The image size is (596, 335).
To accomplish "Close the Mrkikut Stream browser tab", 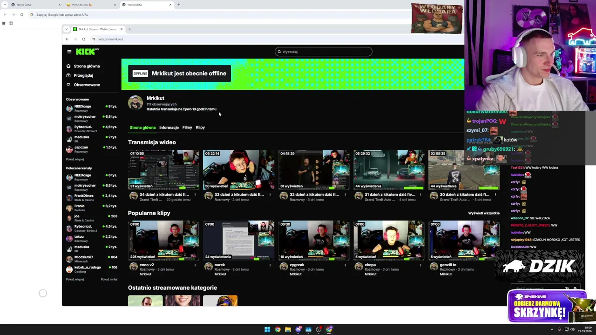I will [x=122, y=29].
